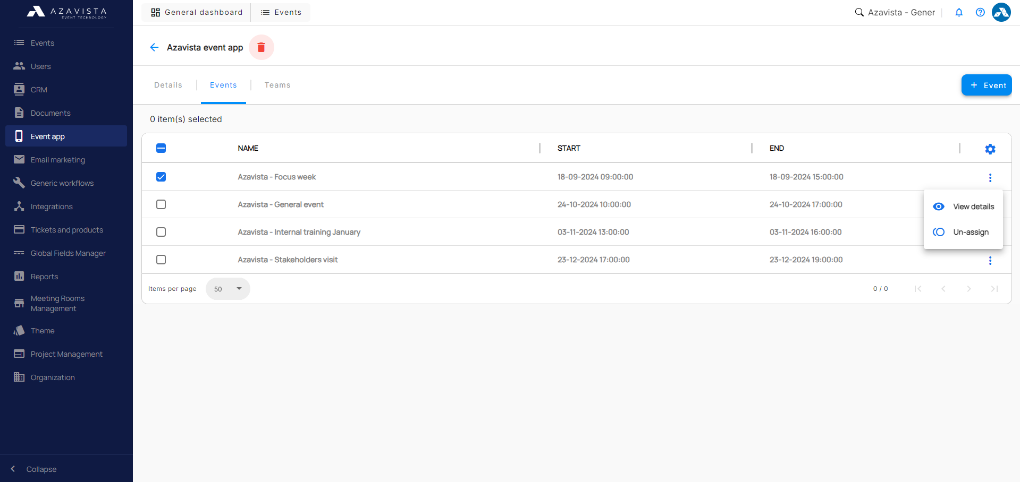Sort by the END column header
The height and width of the screenshot is (482, 1020).
pyautogui.click(x=777, y=148)
